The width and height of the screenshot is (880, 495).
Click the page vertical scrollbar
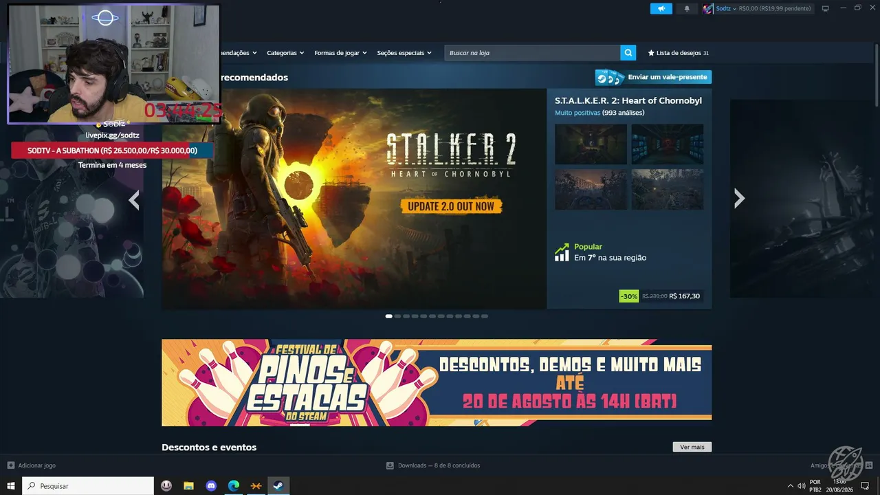point(876,76)
